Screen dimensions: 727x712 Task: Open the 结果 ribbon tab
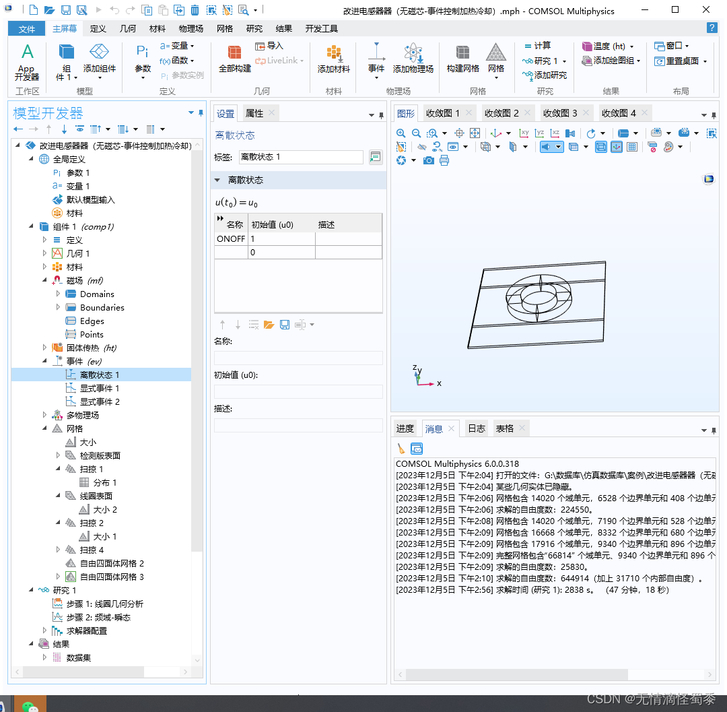pyautogui.click(x=284, y=29)
